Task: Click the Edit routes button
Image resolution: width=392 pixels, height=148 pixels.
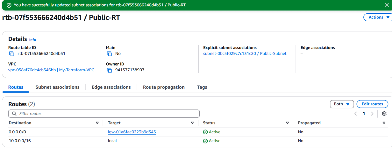Action: coord(372,104)
